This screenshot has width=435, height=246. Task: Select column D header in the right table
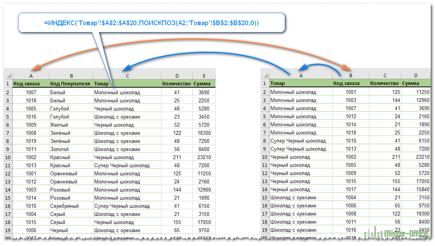[x=416, y=75]
